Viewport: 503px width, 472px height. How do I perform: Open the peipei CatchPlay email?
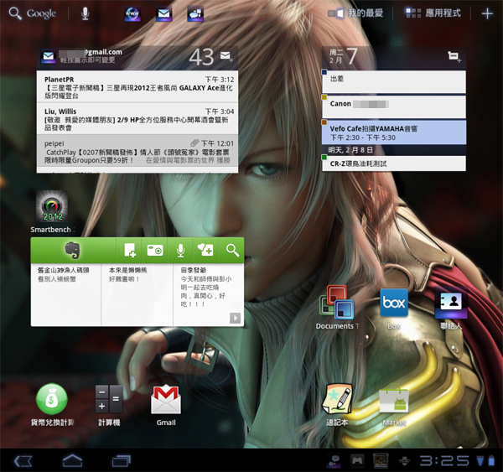[x=137, y=151]
